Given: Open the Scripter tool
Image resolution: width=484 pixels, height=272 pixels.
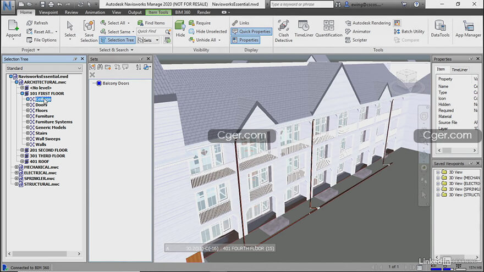Looking at the screenshot, I should click(x=356, y=40).
